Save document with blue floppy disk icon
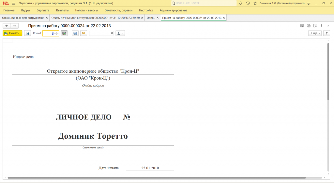 click(x=75, y=33)
